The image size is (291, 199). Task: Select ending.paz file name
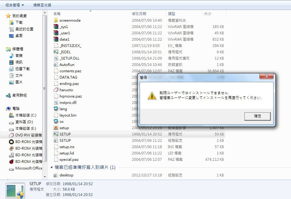69,83
